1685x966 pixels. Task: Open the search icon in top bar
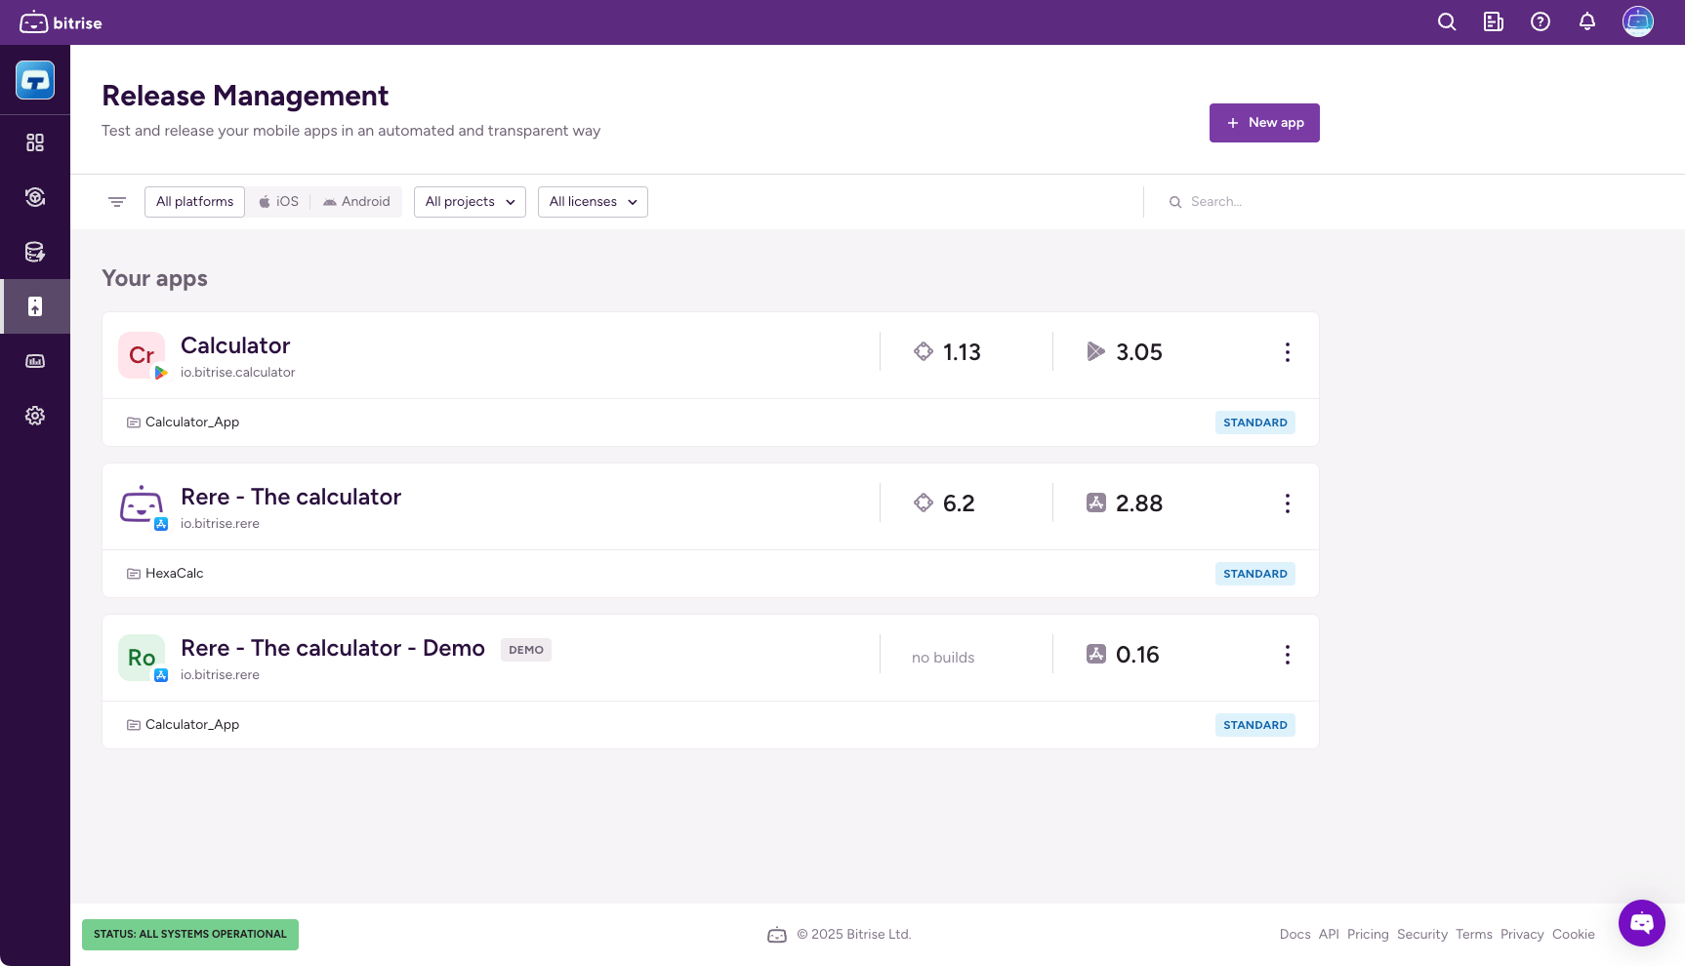pos(1447,22)
